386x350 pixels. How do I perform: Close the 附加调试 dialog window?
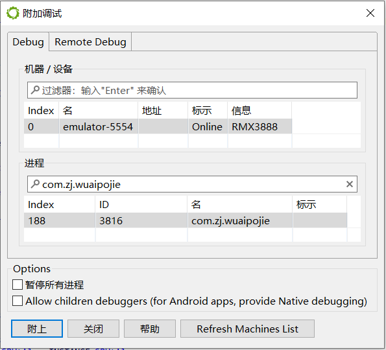370,13
